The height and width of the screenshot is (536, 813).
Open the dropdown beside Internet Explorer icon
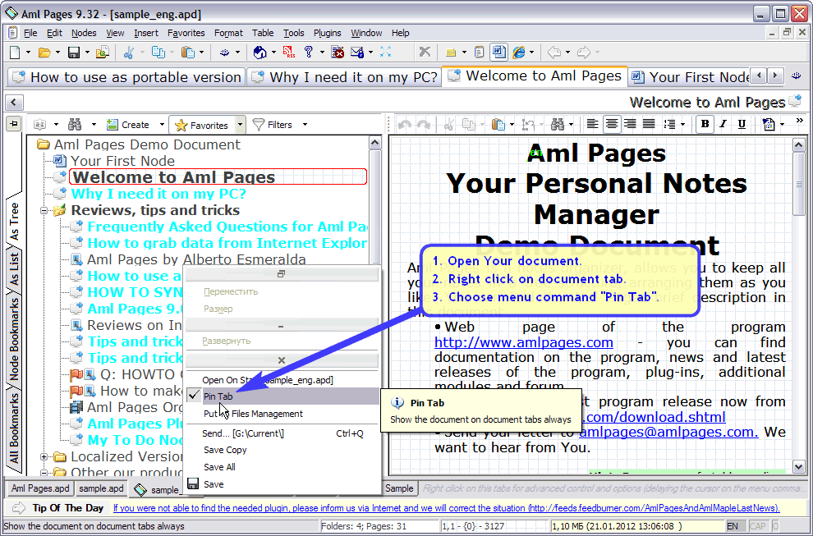pos(531,52)
